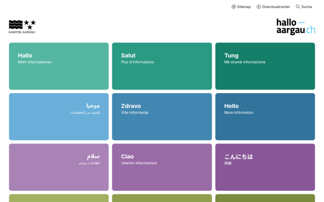
Task: Click 'Mehr Informationen' text
Action: [35, 62]
